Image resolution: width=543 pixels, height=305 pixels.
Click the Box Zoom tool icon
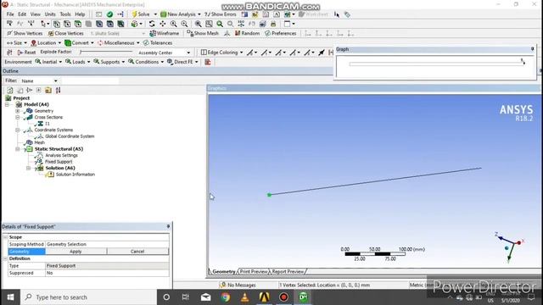tap(184, 24)
